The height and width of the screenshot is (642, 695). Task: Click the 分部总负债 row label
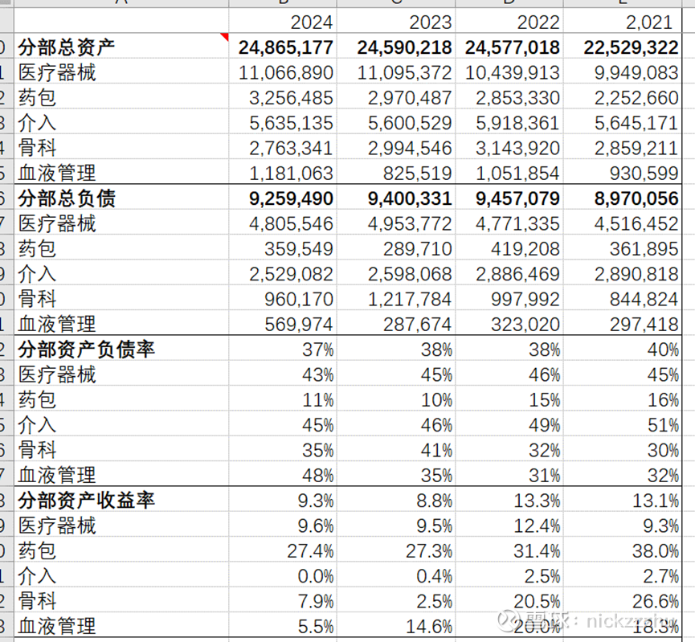point(67,198)
